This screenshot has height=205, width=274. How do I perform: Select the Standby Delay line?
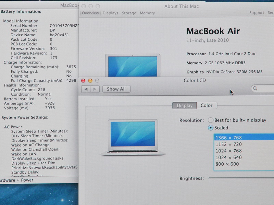(25, 172)
